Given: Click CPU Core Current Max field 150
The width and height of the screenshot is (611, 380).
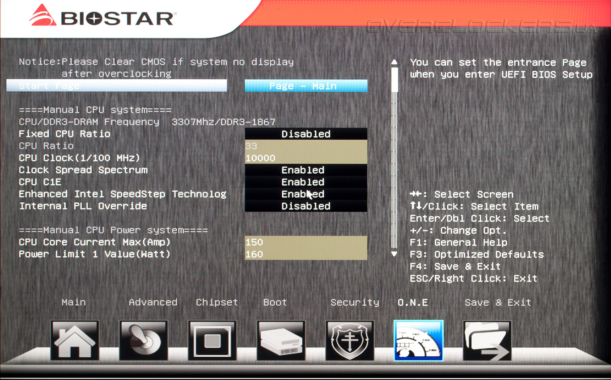Looking at the screenshot, I should tap(306, 242).
